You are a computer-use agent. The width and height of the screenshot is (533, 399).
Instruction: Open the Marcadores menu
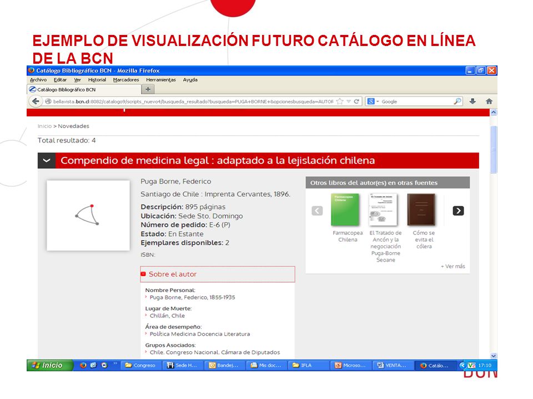126,80
